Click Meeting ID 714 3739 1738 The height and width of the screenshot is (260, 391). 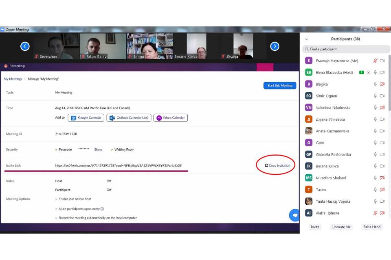66,134
